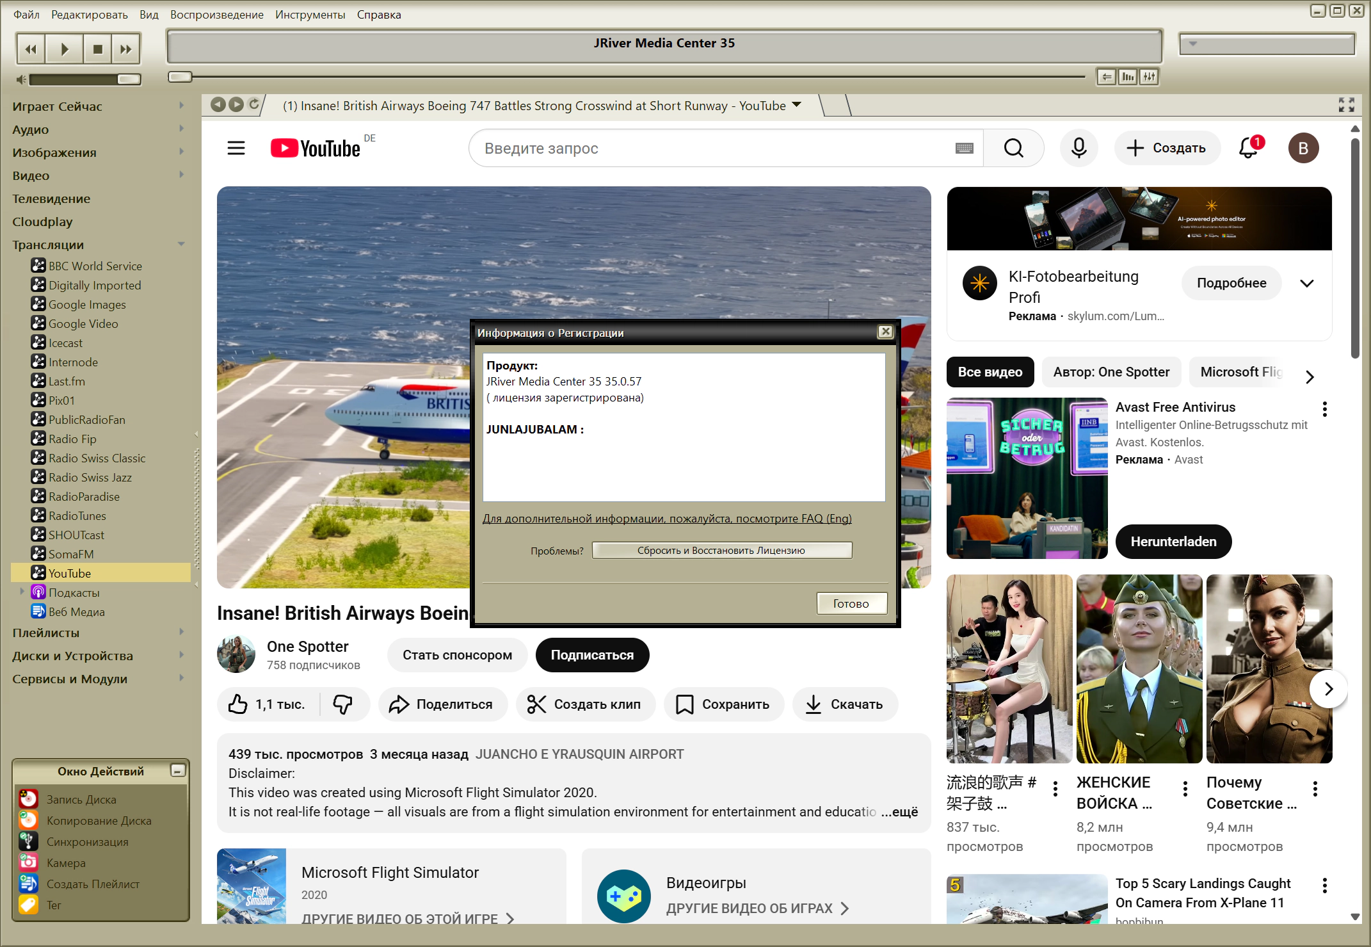The height and width of the screenshot is (947, 1371).
Task: Open YouTube notifications bell
Action: pos(1249,148)
